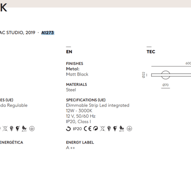Click the Dimmable Strip Led integrated text
This screenshot has width=191, height=171.
pos(98,105)
